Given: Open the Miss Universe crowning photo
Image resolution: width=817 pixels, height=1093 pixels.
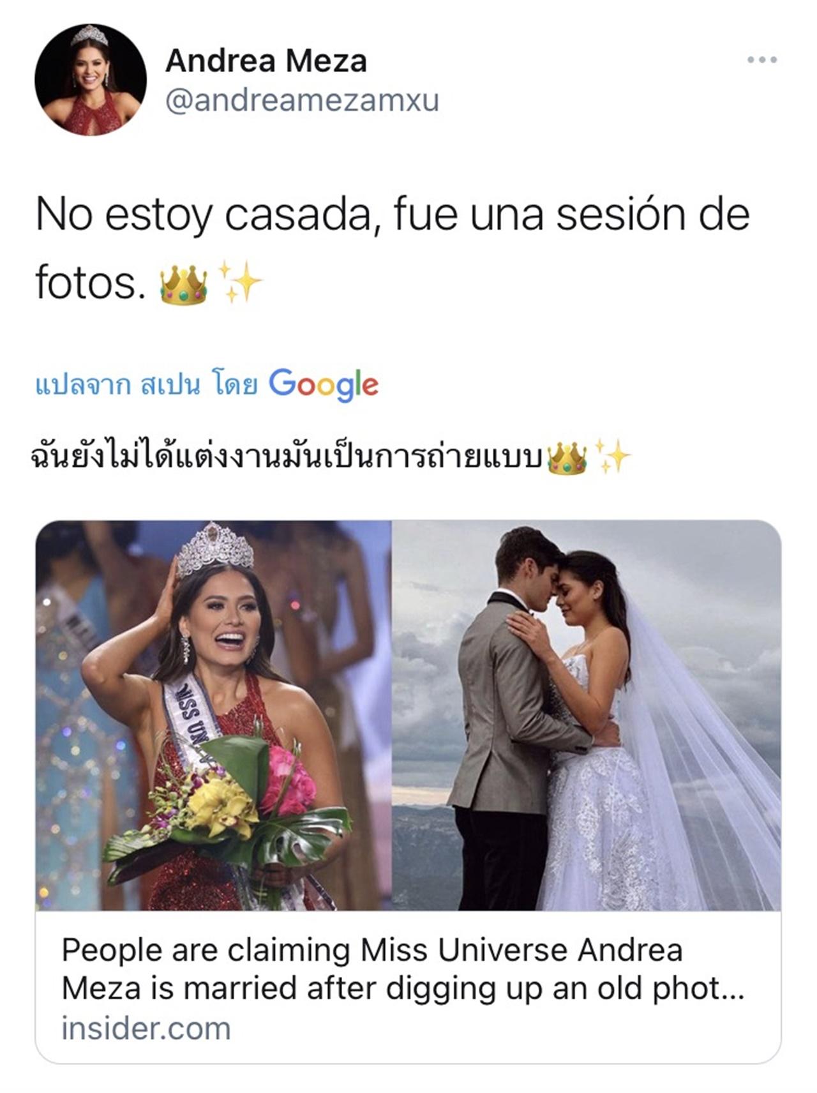Looking at the screenshot, I should (x=213, y=715).
